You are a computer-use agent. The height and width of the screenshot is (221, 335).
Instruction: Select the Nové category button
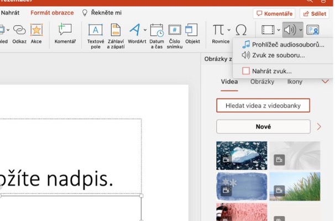tap(263, 127)
